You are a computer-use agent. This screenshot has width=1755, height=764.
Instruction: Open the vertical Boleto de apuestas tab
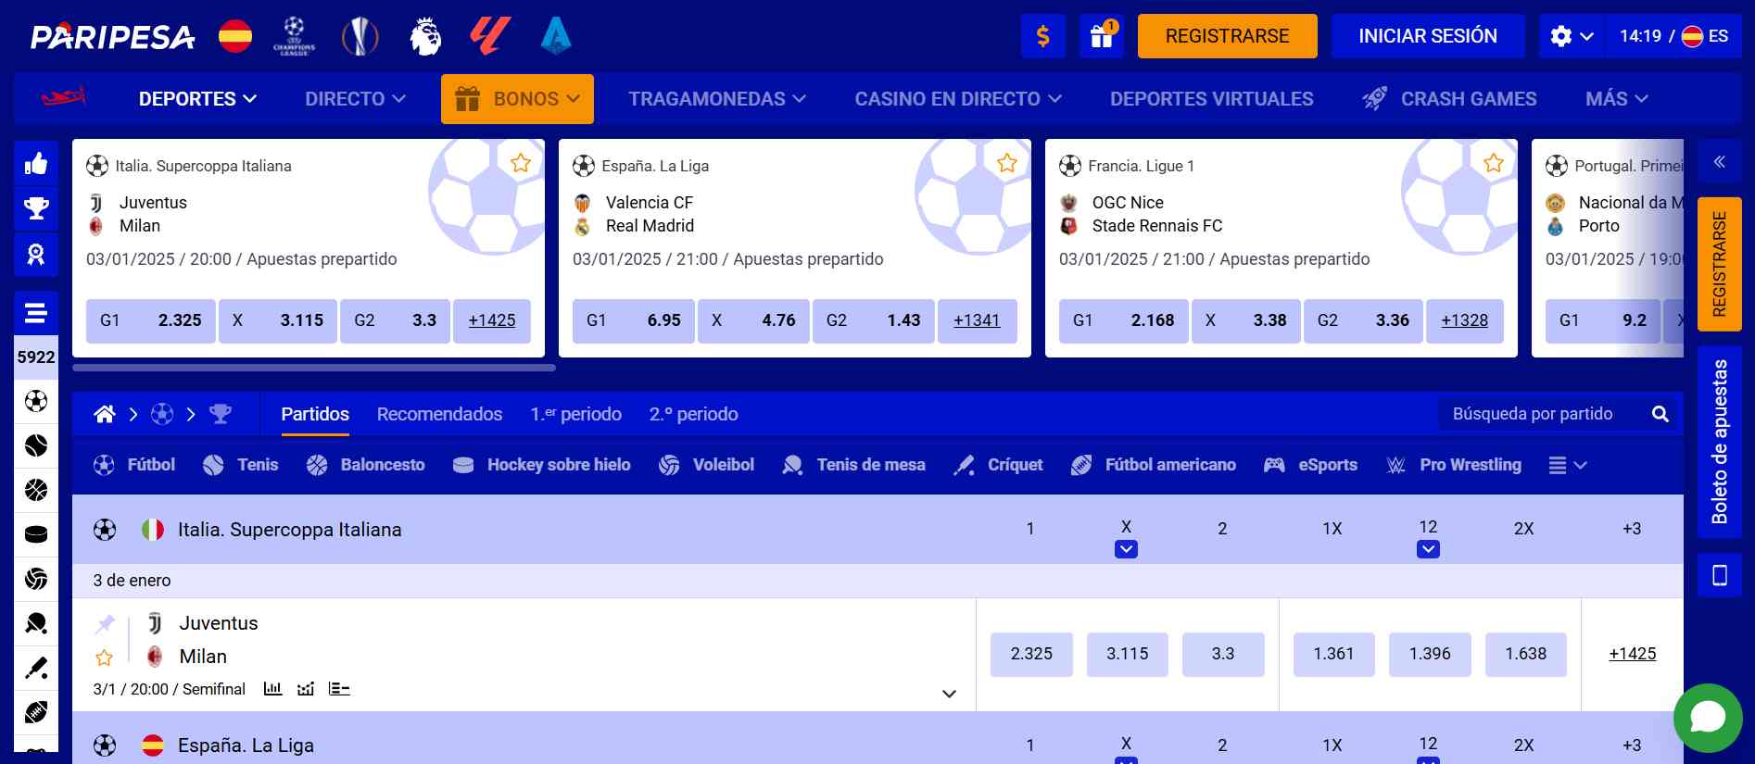[1720, 442]
